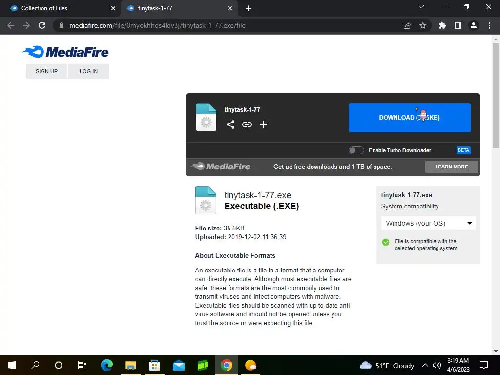The image size is (500, 375).
Task: Copy link using the chain link icon
Action: click(247, 125)
